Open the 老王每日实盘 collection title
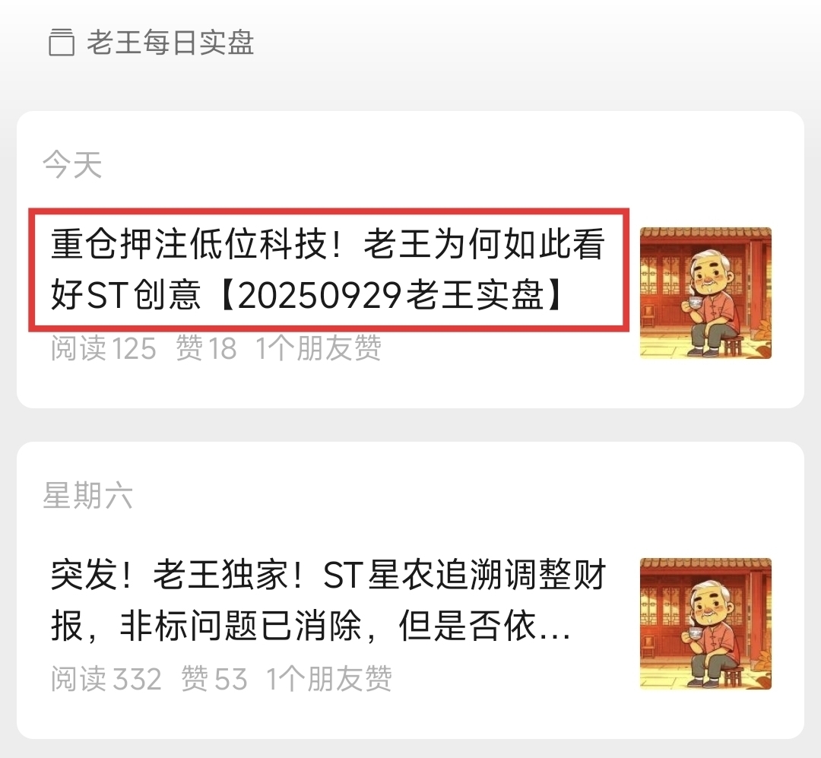The image size is (821, 758). pos(170,43)
